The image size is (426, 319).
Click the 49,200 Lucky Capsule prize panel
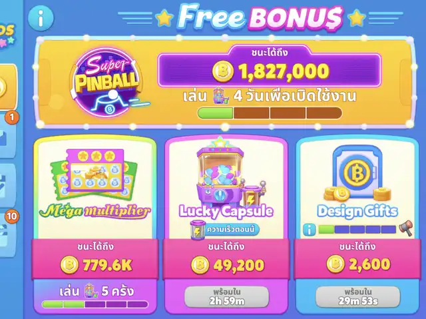tap(226, 259)
